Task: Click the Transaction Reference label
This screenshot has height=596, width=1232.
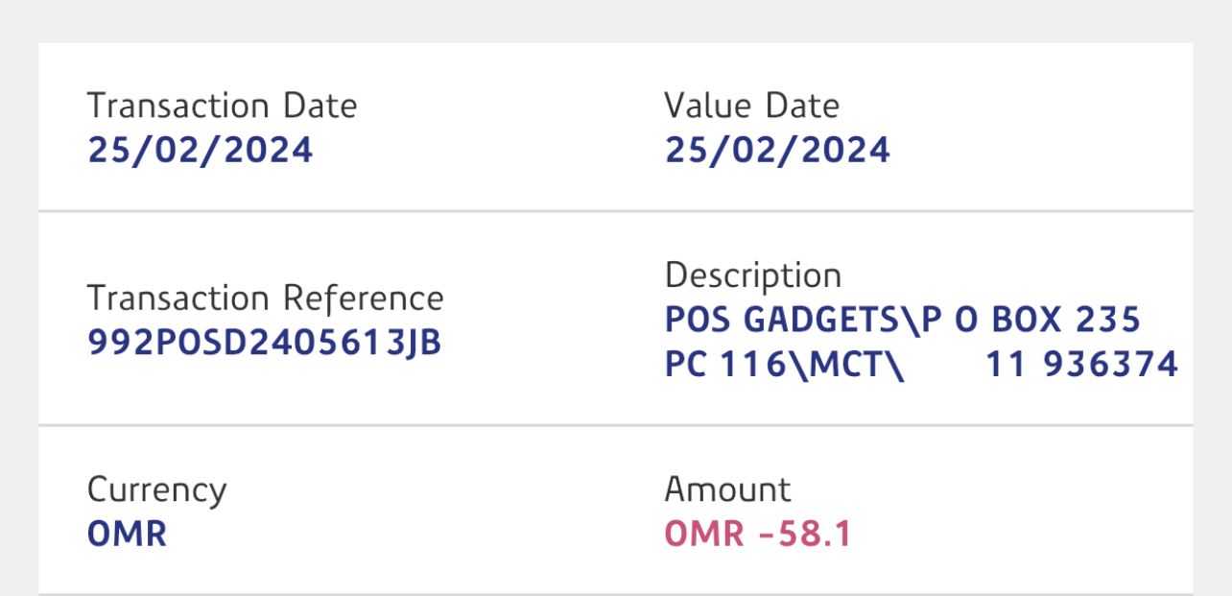Action: click(x=265, y=298)
